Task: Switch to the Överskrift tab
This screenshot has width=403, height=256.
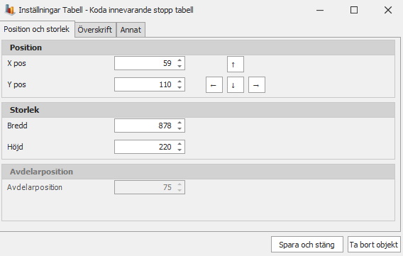Action: click(95, 30)
